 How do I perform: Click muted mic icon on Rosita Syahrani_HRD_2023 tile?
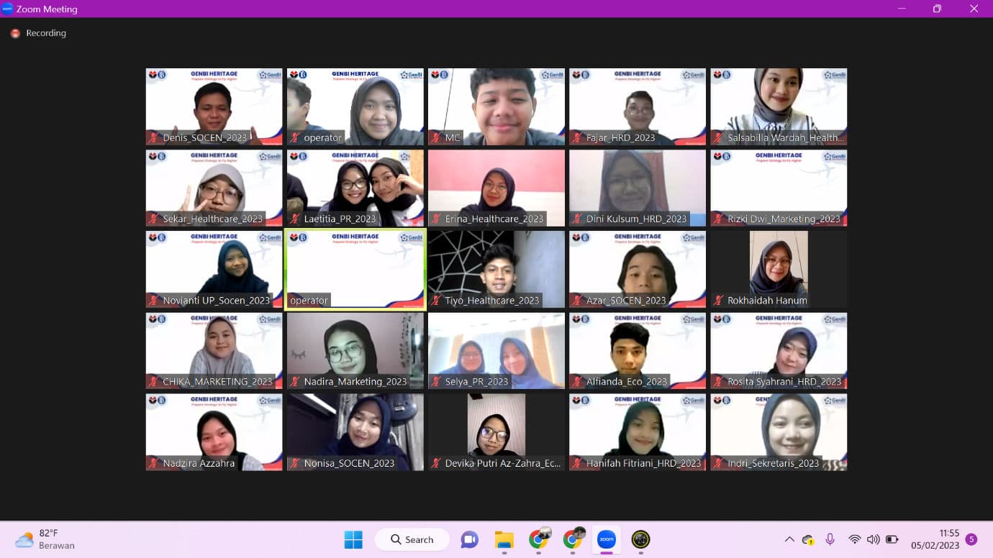tap(717, 382)
